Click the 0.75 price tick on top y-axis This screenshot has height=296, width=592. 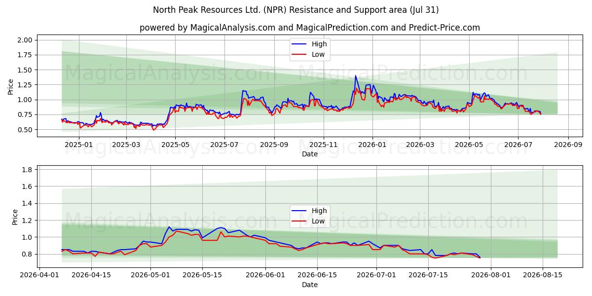point(25,115)
